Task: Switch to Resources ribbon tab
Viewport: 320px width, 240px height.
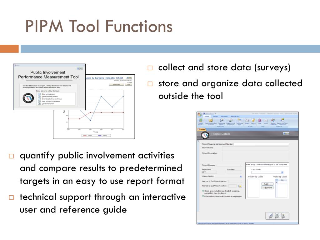Action: [224, 116]
